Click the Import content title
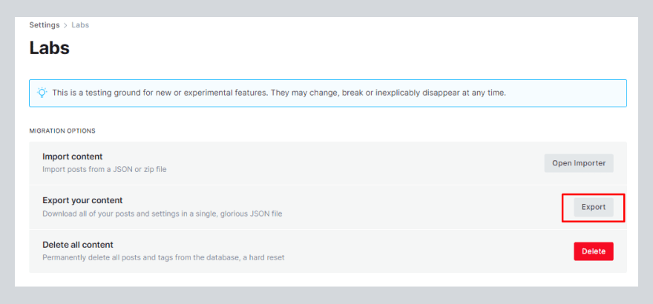 [73, 156]
